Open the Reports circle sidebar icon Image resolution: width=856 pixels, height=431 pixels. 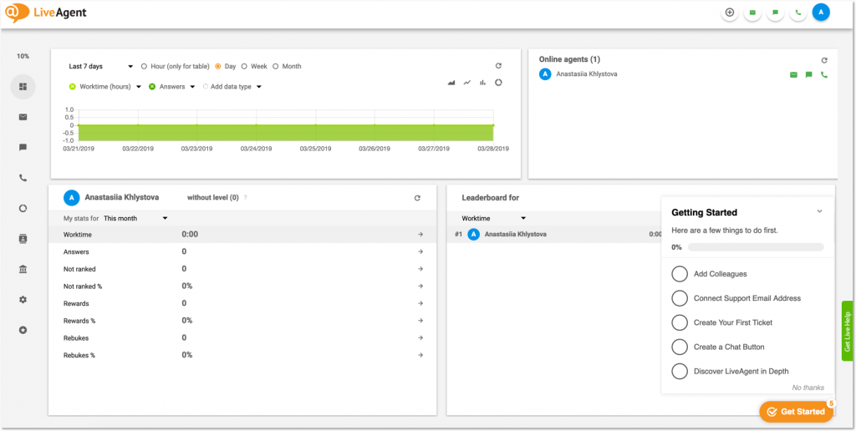click(23, 209)
